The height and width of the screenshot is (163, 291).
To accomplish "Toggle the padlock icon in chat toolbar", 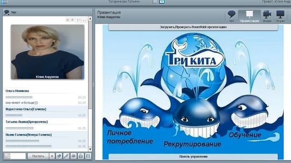I will coord(81,156).
